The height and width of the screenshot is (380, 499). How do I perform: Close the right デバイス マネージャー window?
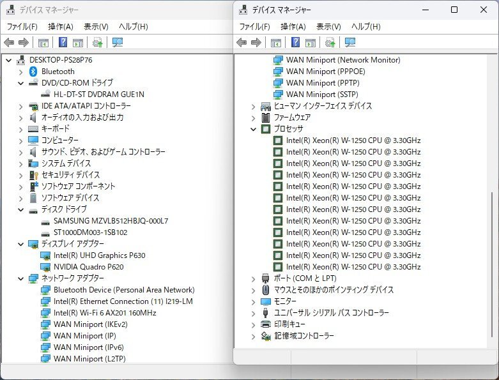point(484,10)
